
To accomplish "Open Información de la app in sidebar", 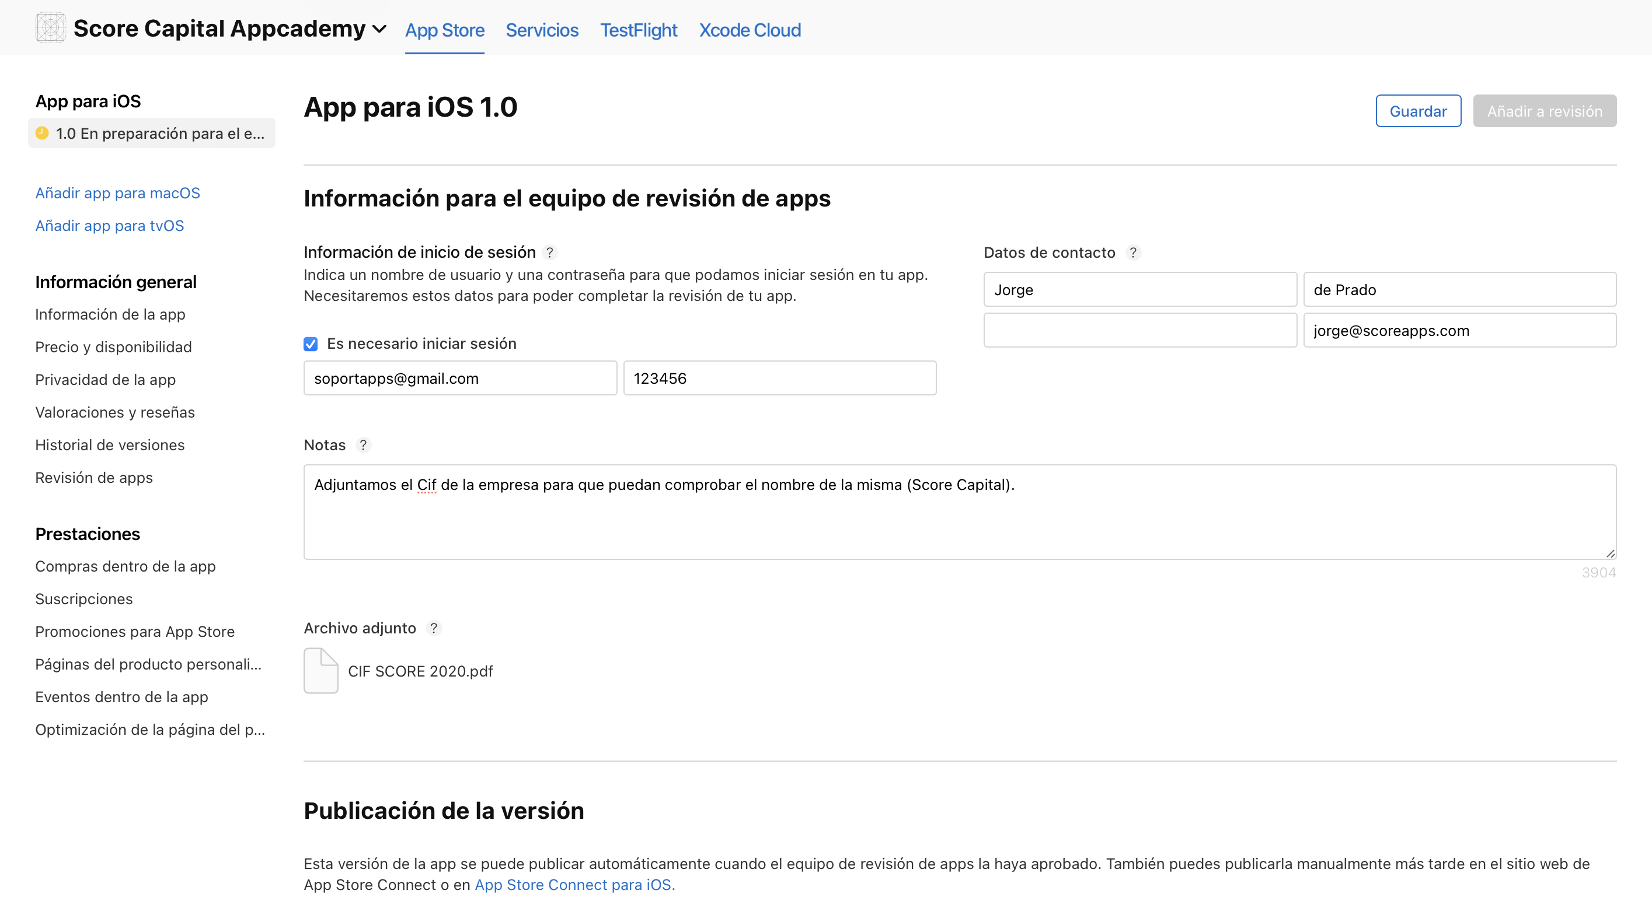I will point(110,314).
